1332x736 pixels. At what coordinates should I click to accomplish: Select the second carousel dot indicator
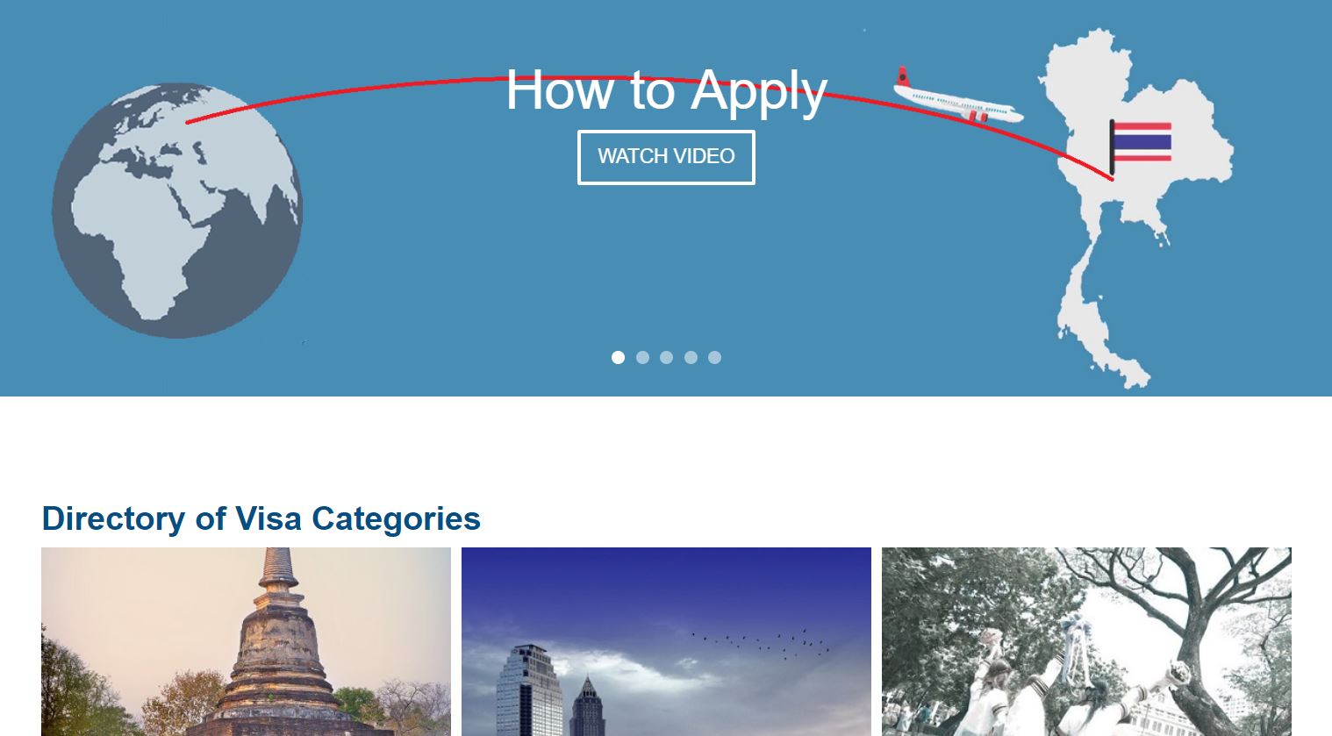tap(642, 357)
